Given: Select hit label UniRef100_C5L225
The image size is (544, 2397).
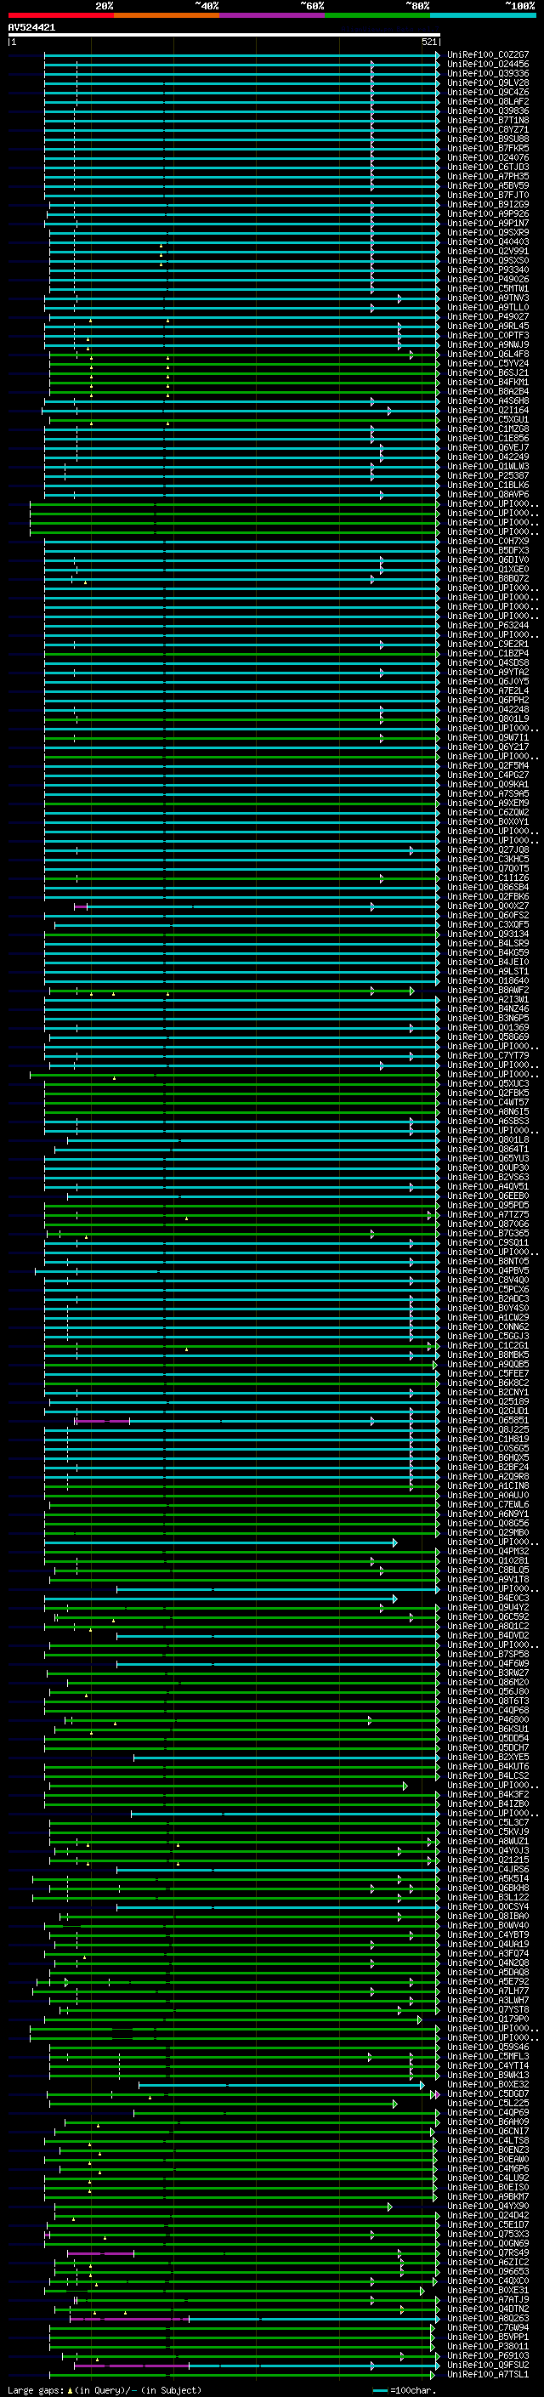Looking at the screenshot, I should pos(487,2103).
